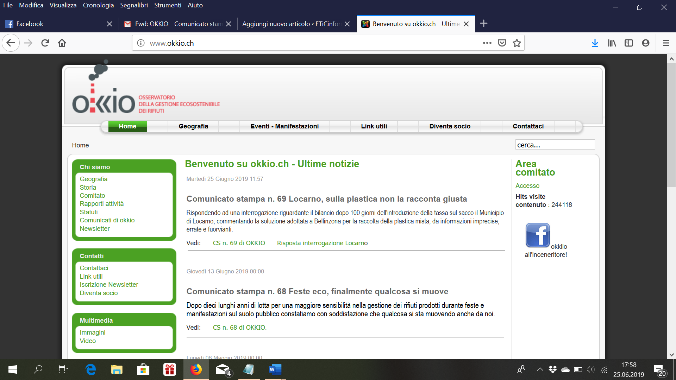Open the Firefox home page
This screenshot has height=380, width=676.
point(62,43)
